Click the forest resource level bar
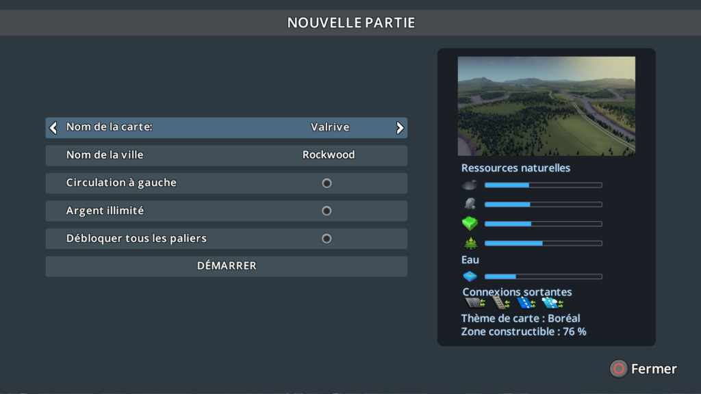Viewport: 701px width, 394px height. coord(543,243)
